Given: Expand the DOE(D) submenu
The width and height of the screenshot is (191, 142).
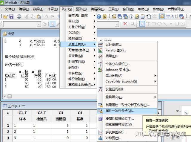Looking at the screenshot, I should 78,33.
